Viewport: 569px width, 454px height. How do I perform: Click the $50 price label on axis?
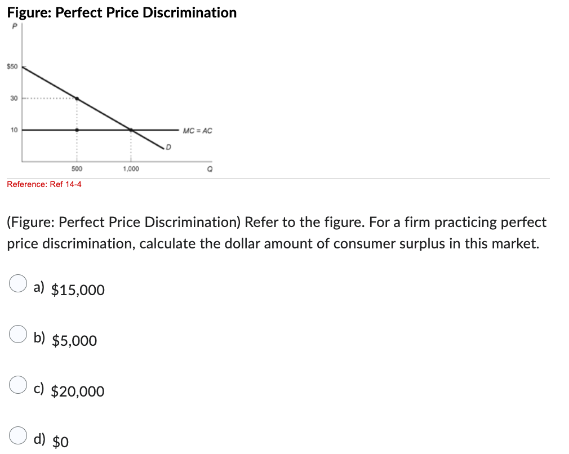click(12, 65)
